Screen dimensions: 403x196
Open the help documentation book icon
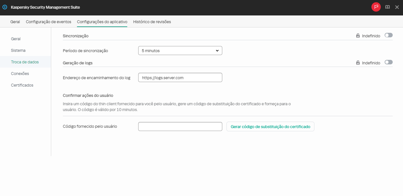click(x=387, y=7)
